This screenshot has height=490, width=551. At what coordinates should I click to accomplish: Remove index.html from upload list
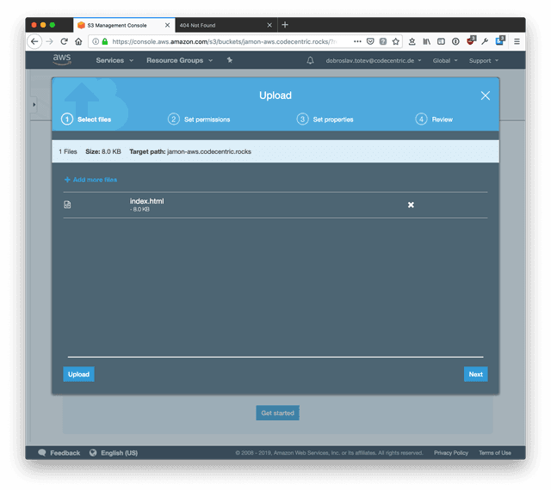click(x=411, y=205)
